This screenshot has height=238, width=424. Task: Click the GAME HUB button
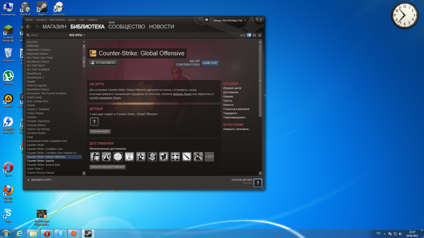click(210, 63)
